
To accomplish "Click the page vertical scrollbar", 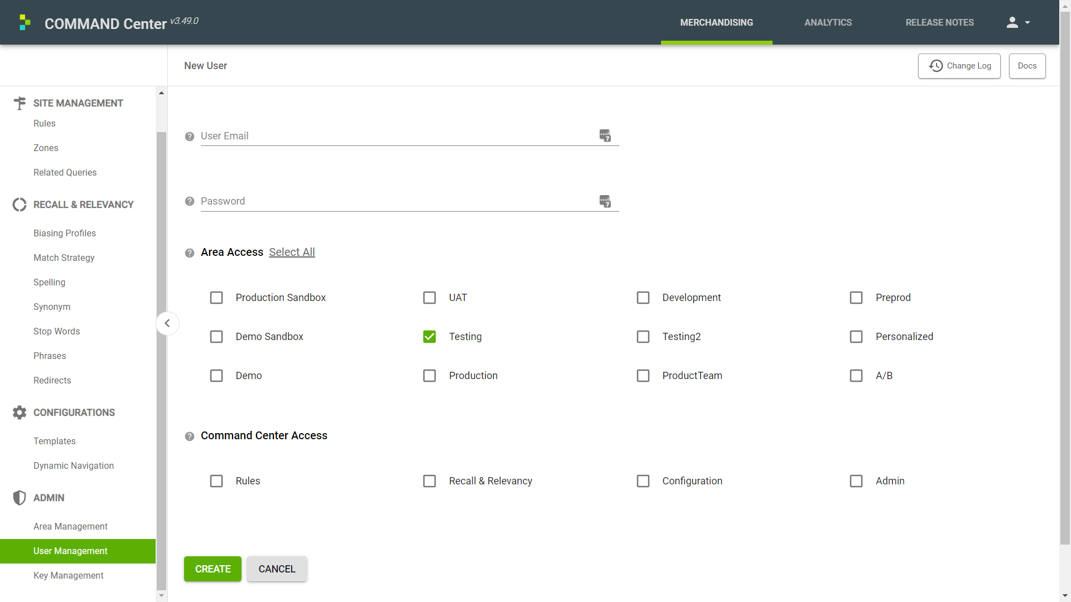I will click(1065, 277).
